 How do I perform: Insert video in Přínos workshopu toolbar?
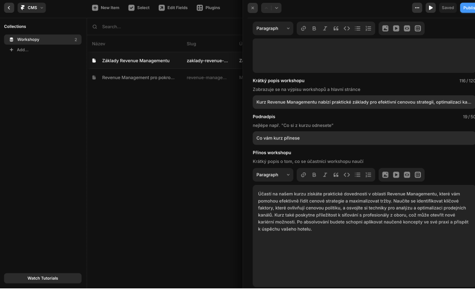(396, 175)
